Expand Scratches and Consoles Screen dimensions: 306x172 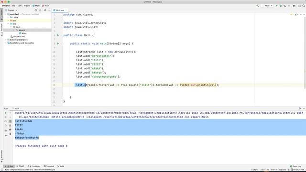coord(5,43)
